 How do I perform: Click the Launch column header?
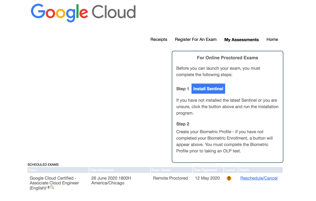(x=231, y=170)
